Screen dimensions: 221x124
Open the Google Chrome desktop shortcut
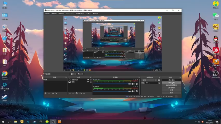click(x=5, y=75)
